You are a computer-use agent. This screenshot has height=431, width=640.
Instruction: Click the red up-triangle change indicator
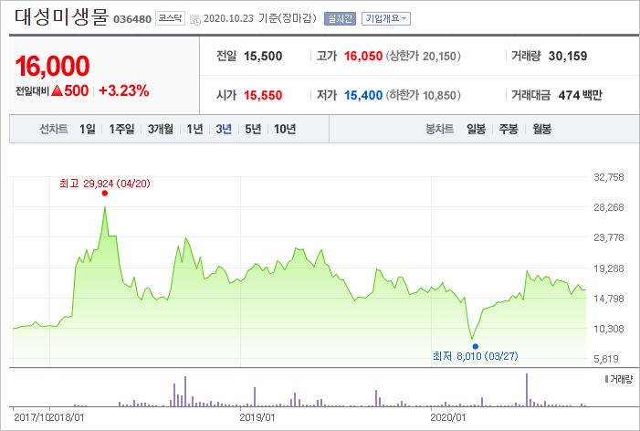pos(58,90)
